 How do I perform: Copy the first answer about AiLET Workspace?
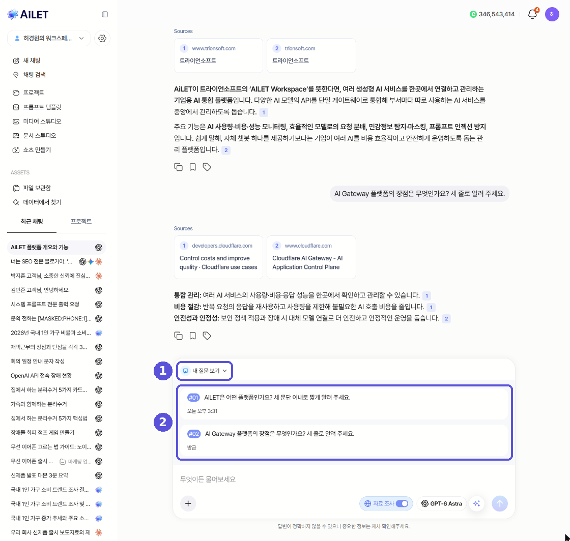[178, 167]
